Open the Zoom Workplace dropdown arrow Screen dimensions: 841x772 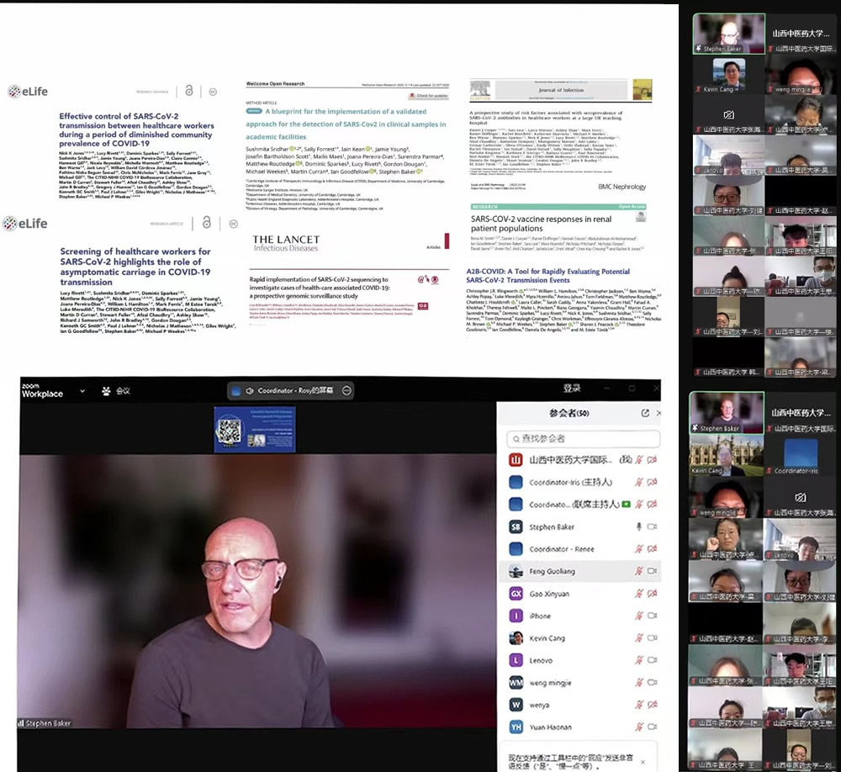click(82, 391)
